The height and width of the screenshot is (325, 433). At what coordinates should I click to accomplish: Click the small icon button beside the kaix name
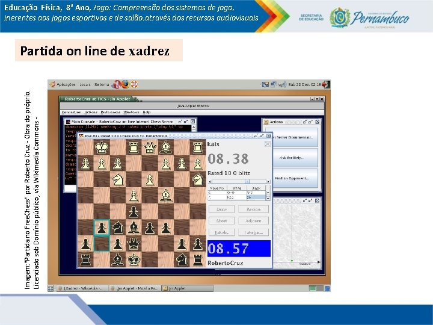coord(267,144)
